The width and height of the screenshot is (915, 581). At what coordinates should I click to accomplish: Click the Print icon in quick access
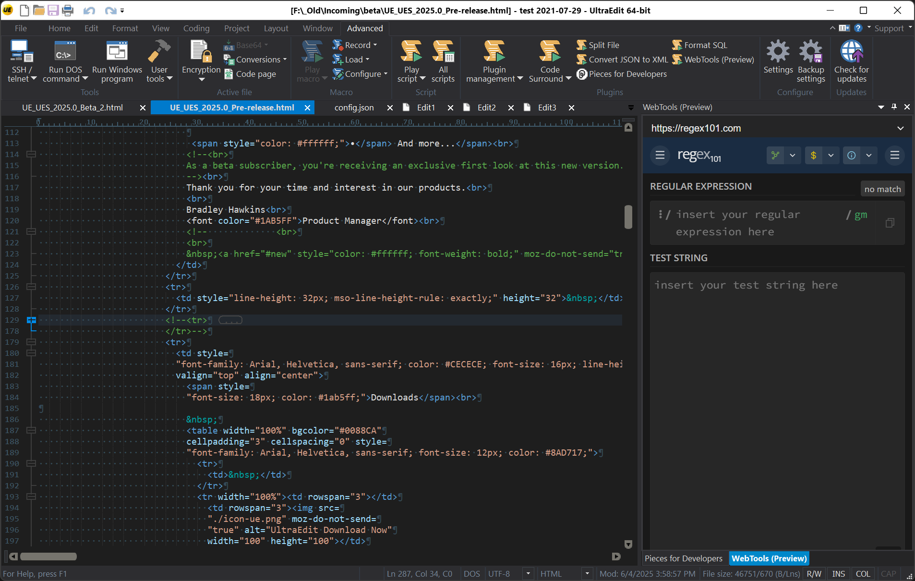click(68, 10)
